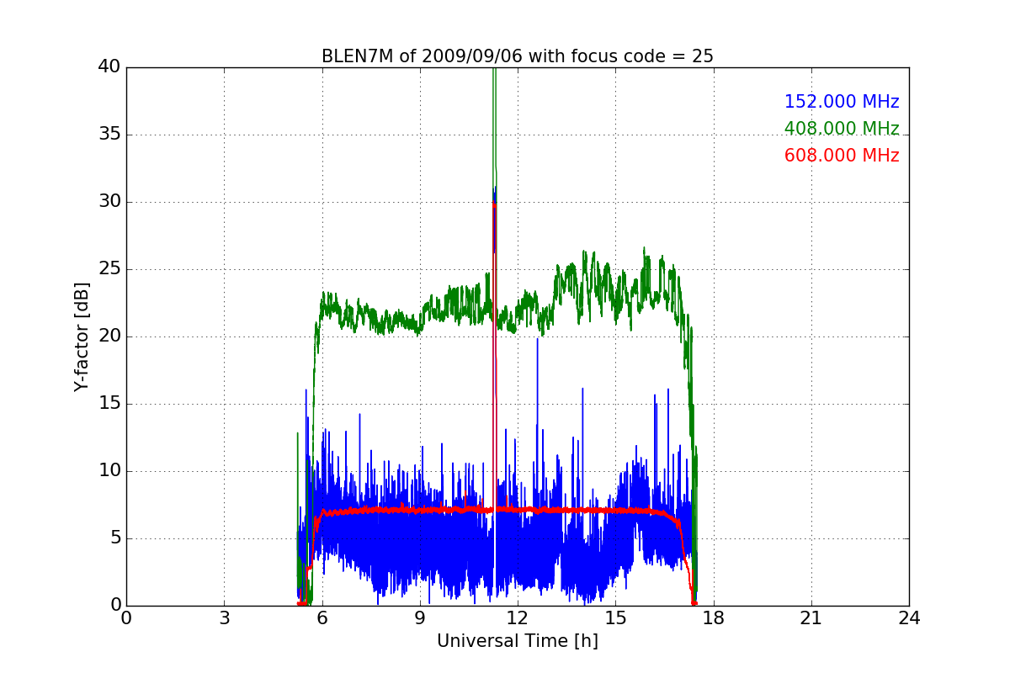Click y-axis tick label '35'
The width and height of the screenshot is (1010, 673).
(x=109, y=135)
